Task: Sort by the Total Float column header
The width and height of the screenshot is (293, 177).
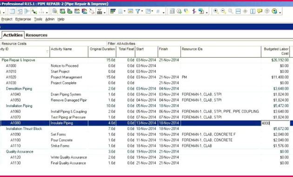Action: click(x=126, y=51)
